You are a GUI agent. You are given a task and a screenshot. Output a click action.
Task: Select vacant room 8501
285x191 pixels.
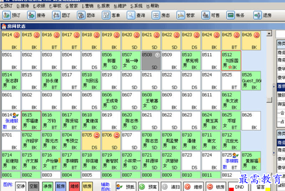coord(11,61)
